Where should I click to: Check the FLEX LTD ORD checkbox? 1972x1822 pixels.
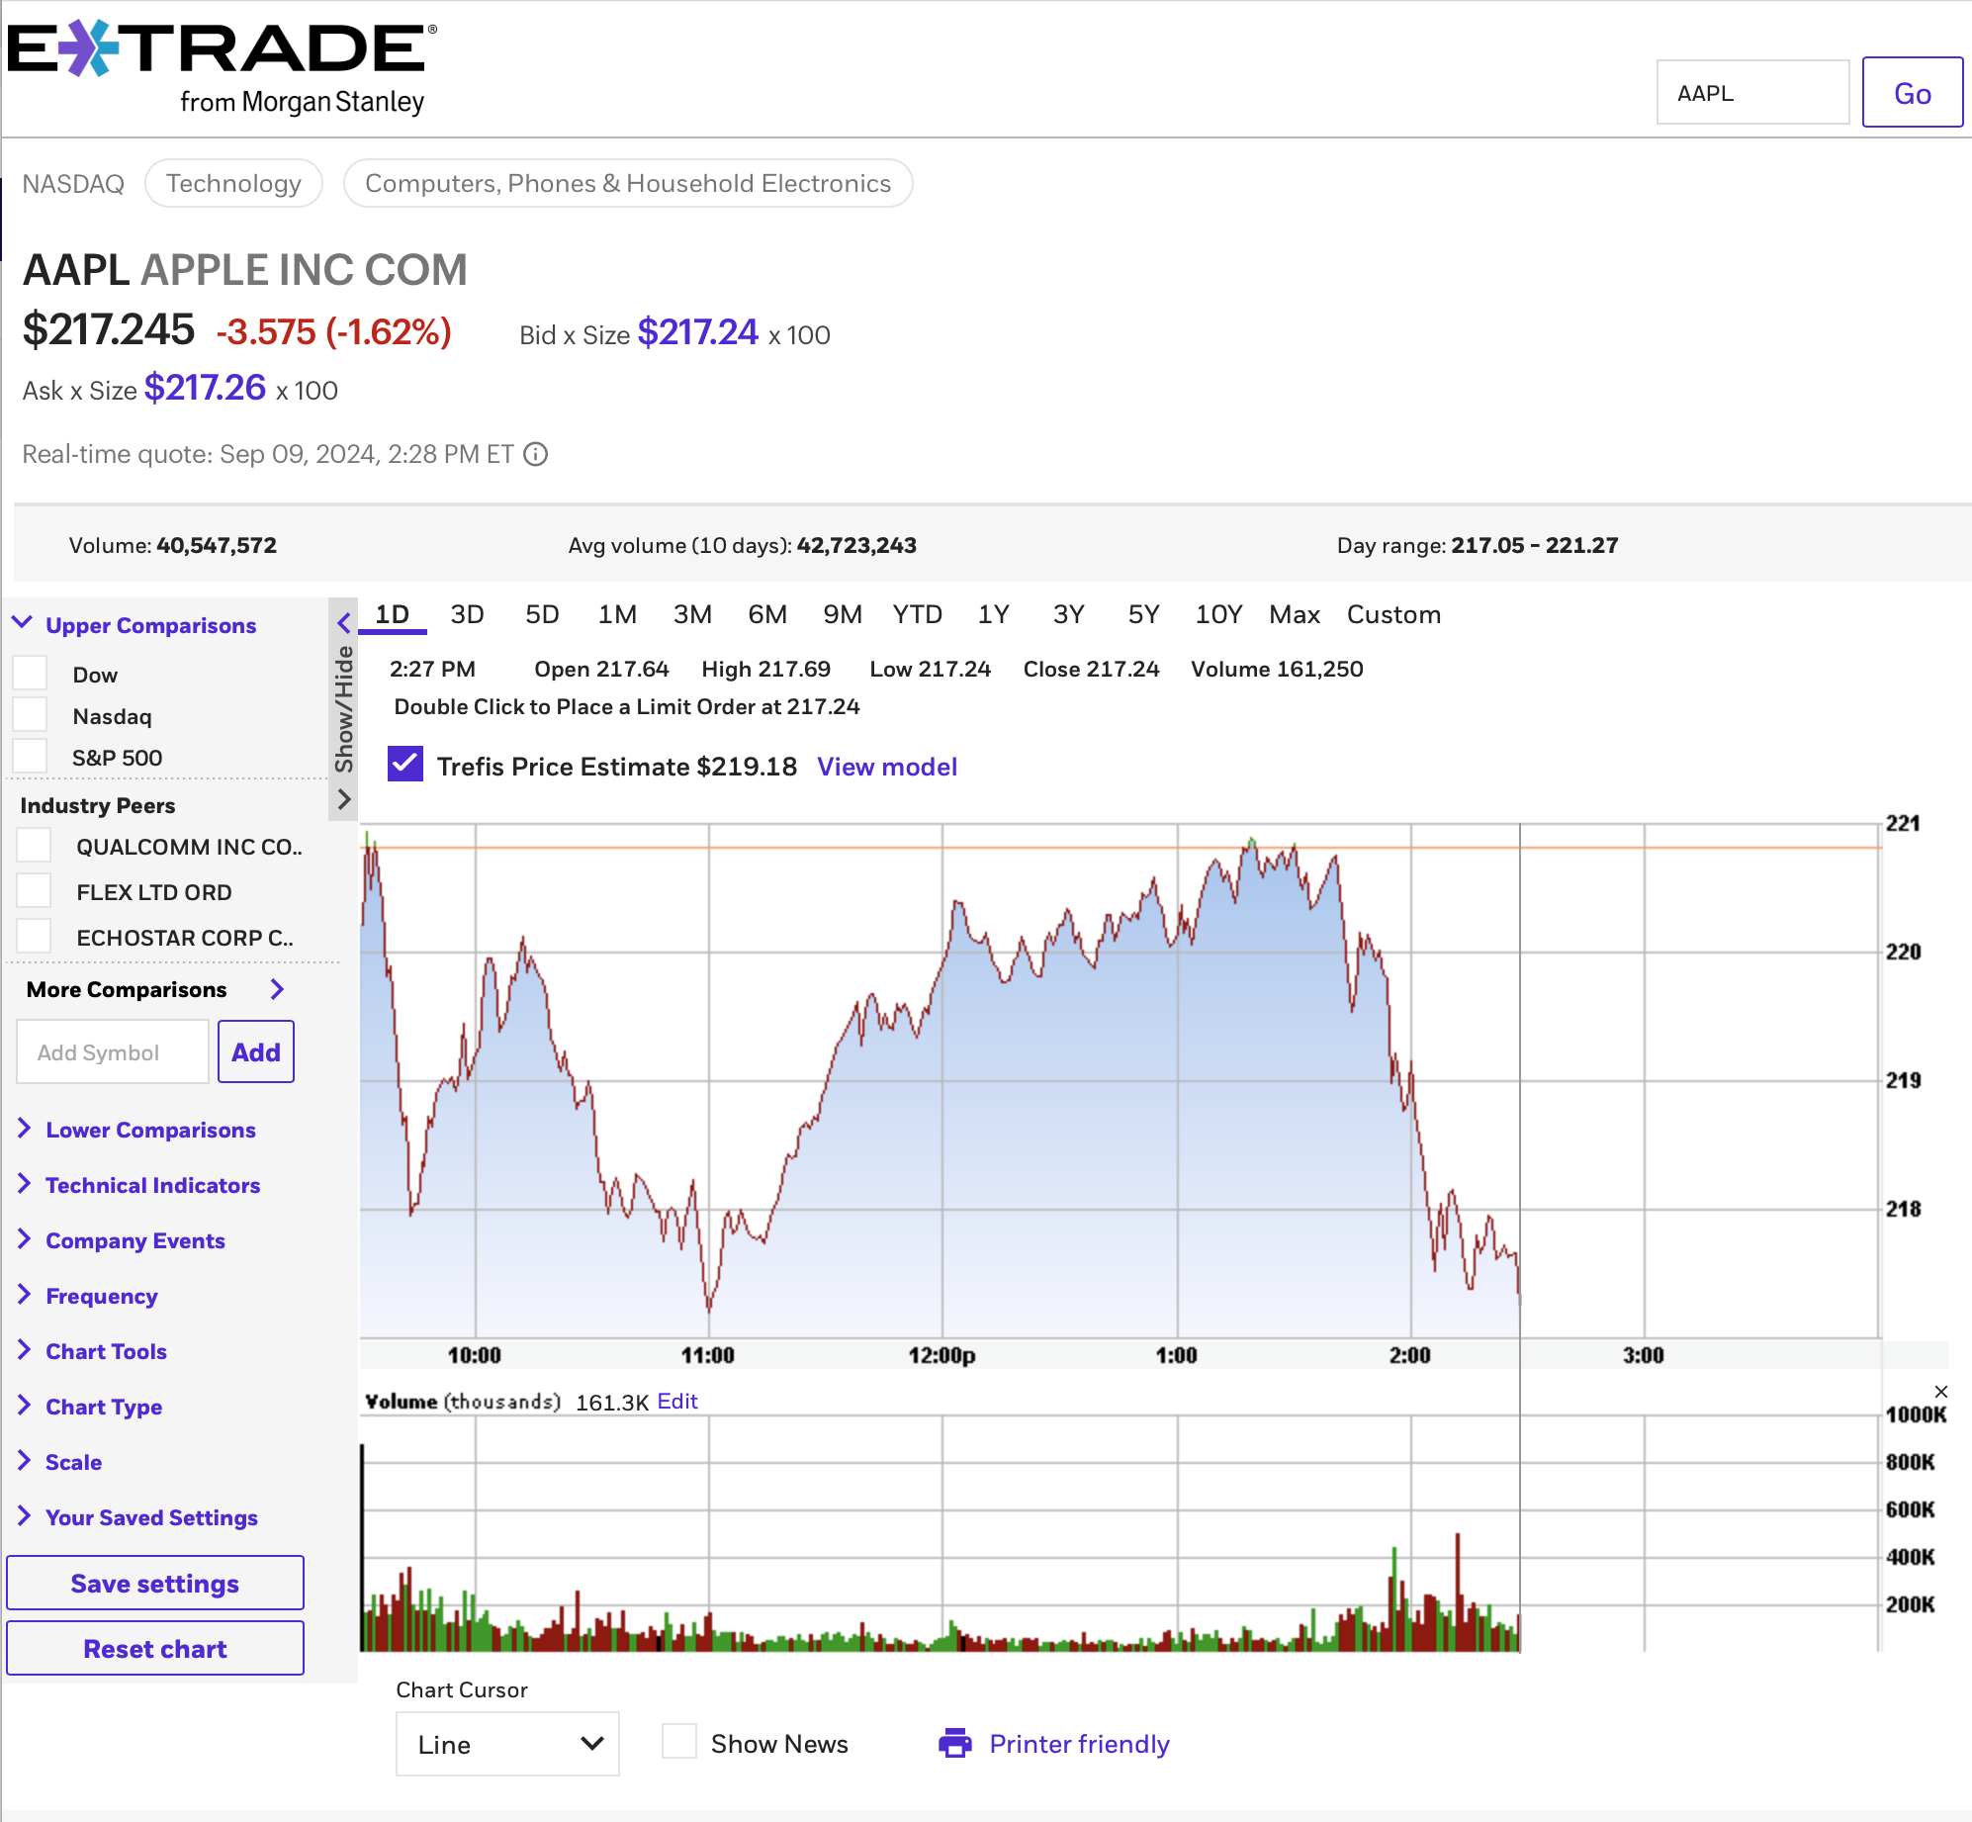[35, 891]
